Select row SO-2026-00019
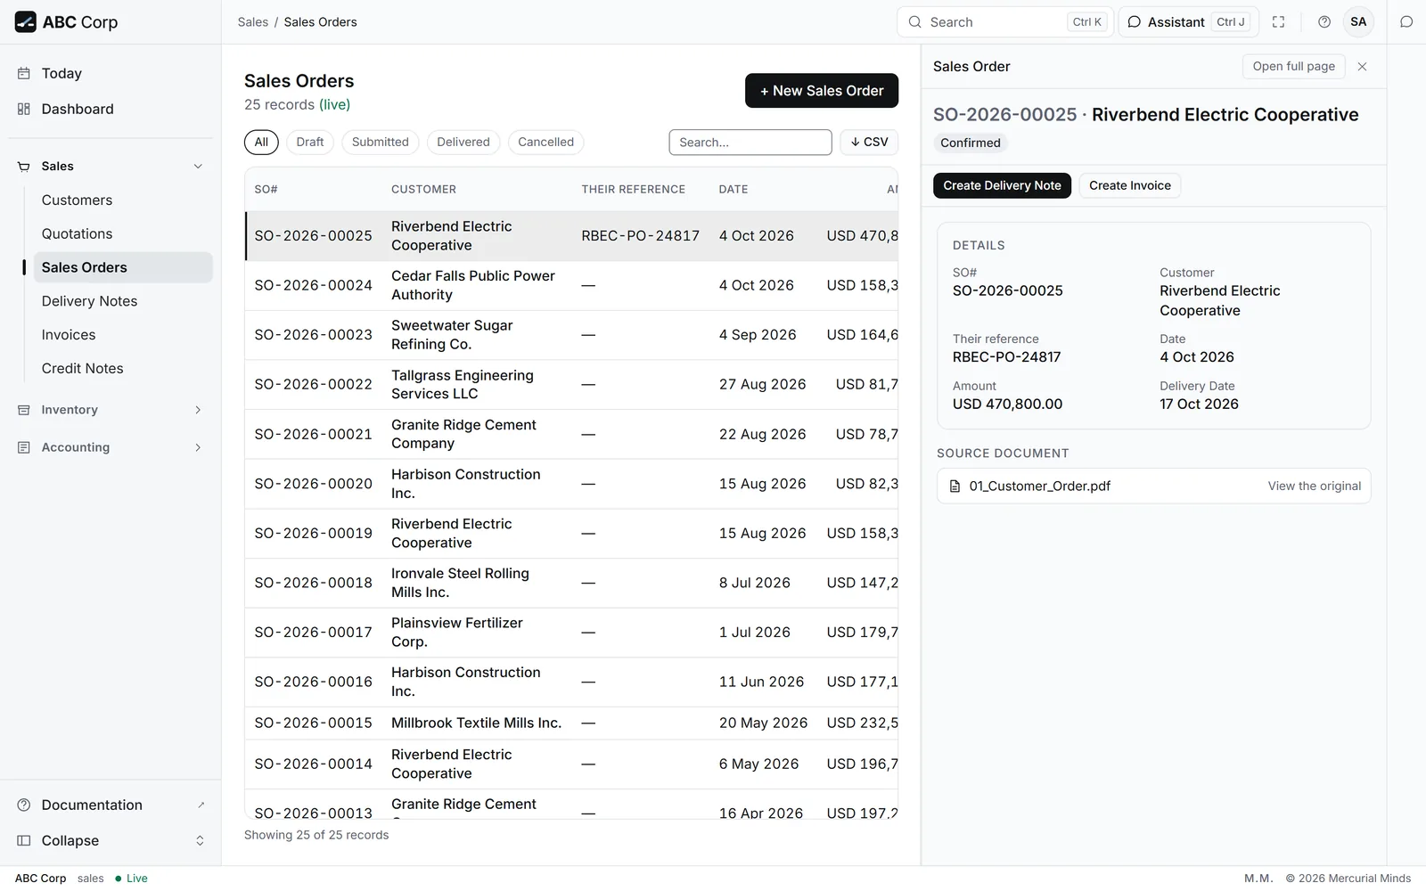1426x891 pixels. pos(571,533)
